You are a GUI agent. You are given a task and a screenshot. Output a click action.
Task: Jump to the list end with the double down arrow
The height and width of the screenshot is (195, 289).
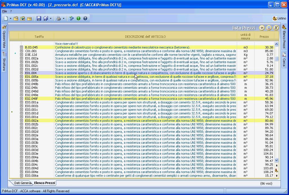coord(277,176)
